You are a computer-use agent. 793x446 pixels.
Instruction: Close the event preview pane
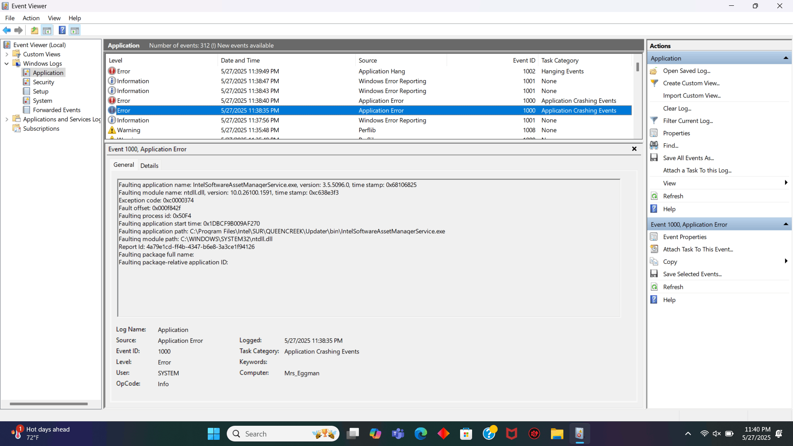[x=634, y=149]
